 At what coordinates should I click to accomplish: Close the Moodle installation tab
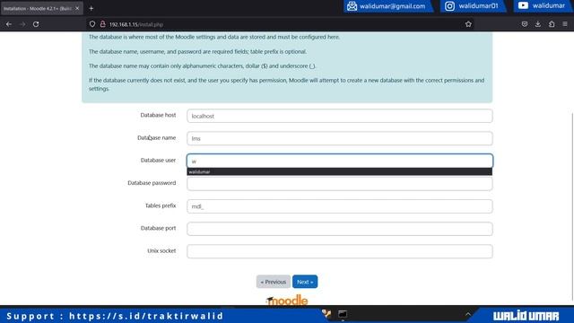coord(77,8)
